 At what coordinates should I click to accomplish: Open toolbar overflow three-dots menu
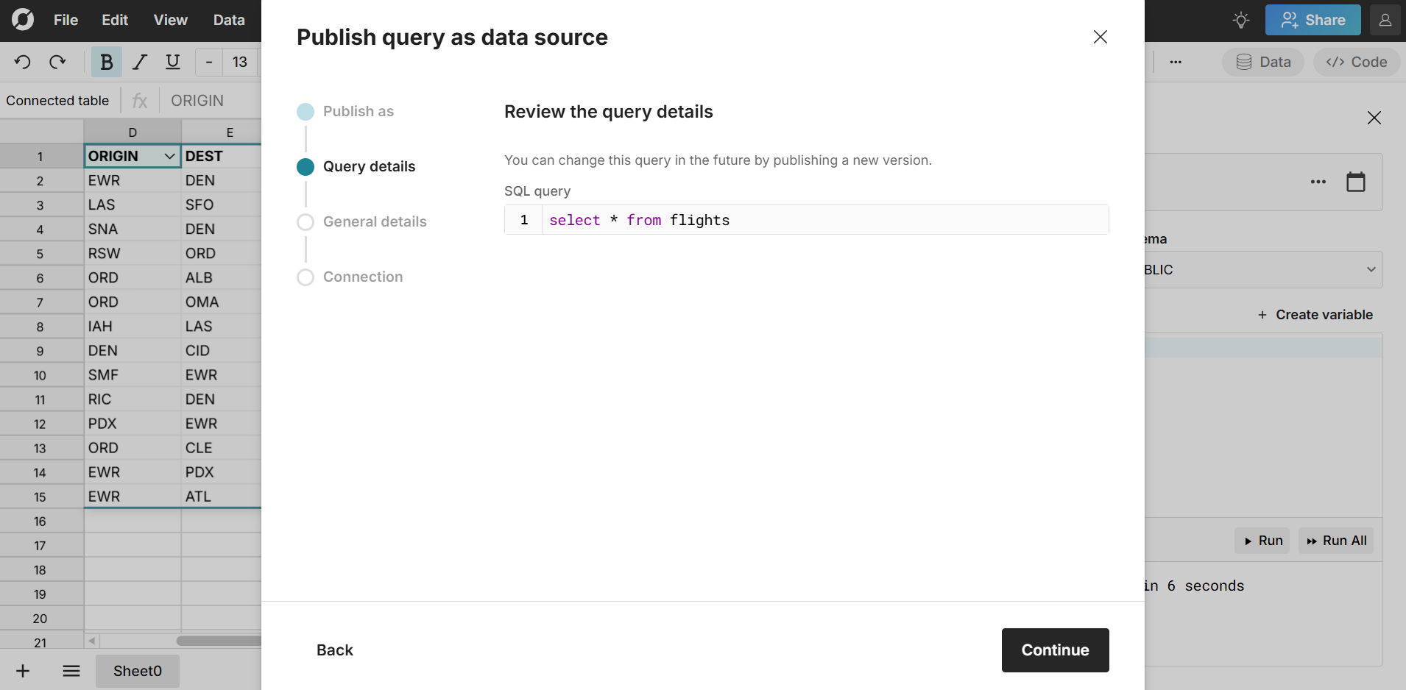click(x=1176, y=62)
